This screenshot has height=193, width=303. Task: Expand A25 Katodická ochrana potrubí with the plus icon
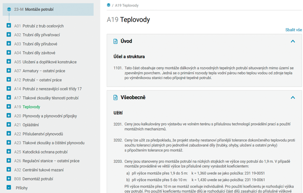9,151
